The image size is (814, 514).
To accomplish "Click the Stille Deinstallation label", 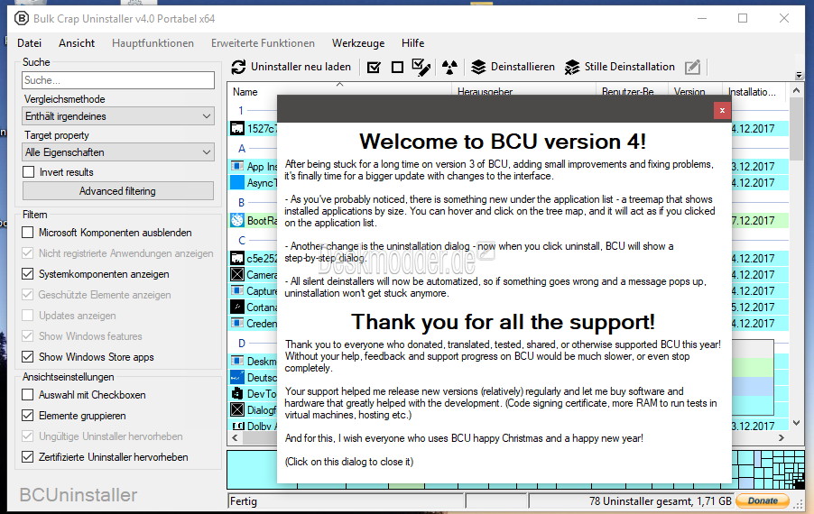I will tap(629, 67).
